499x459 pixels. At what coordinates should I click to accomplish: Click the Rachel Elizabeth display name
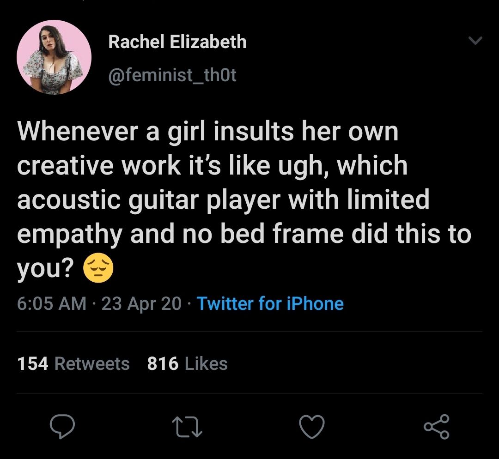(177, 42)
